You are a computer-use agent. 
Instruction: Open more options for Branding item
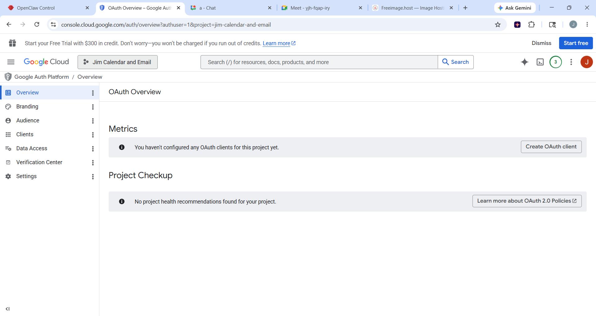93,107
